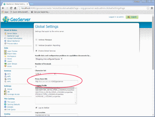Click the Styles palette icon
The height and width of the screenshot is (117, 155).
[5, 66]
